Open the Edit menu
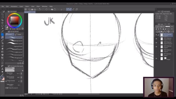The height and width of the screenshot is (99, 176). [x=7, y=6]
